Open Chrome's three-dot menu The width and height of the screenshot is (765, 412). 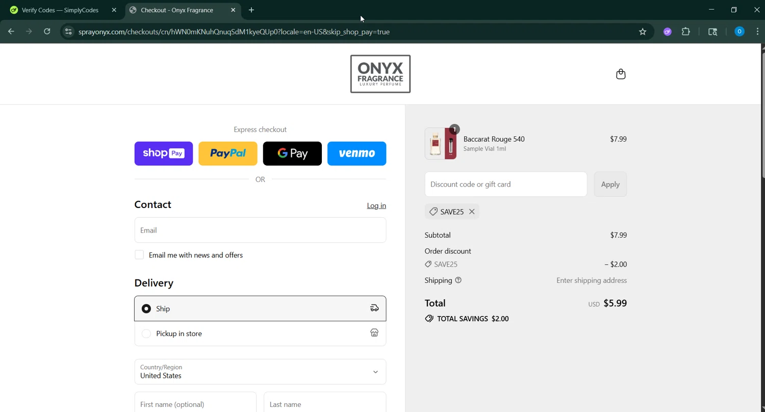pyautogui.click(x=757, y=32)
